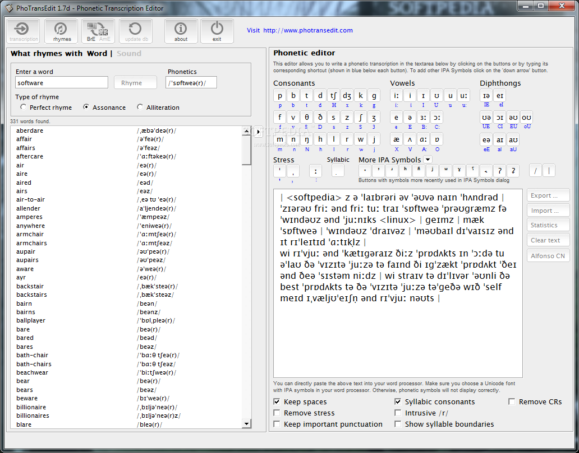Insert the ʒ consonant symbol
The image size is (579, 453).
374,118
